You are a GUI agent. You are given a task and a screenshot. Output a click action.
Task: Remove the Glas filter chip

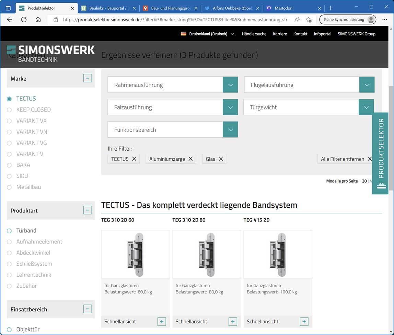[x=221, y=159]
